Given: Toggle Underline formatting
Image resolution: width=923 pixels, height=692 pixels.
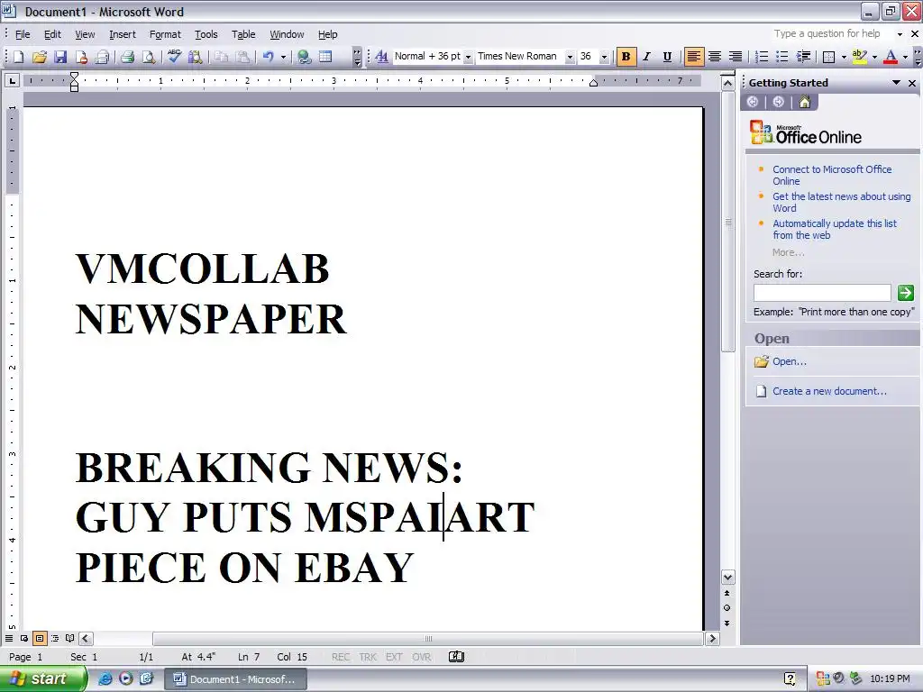Looking at the screenshot, I should pyautogui.click(x=667, y=57).
